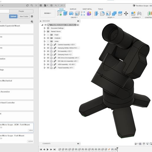Select the Rectangular Pattern tool icon
This screenshot has height=152, width=152.
(x=83, y=14)
